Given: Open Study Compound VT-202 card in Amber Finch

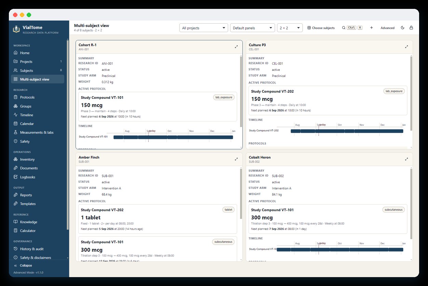Looking at the screenshot, I should (x=158, y=219).
